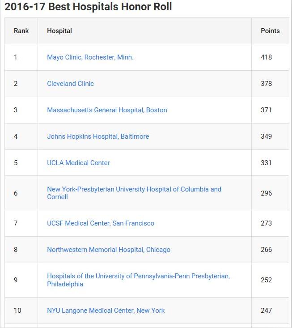The width and height of the screenshot is (292, 328).
Task: Select the 331 points cell
Action: pyautogui.click(x=266, y=163)
